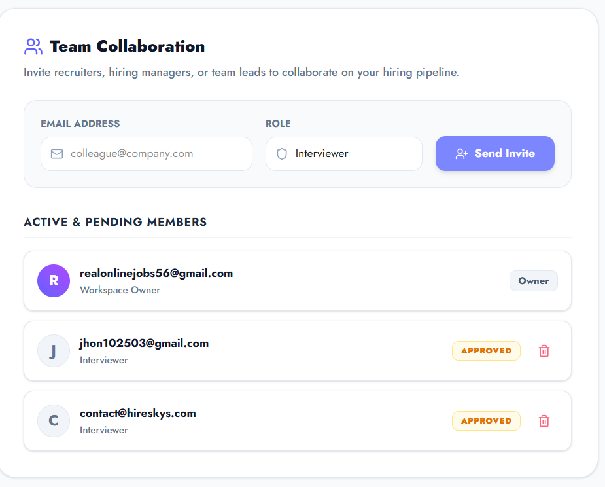
Task: Click the Active & Pending Members heading
Action: [x=115, y=222]
